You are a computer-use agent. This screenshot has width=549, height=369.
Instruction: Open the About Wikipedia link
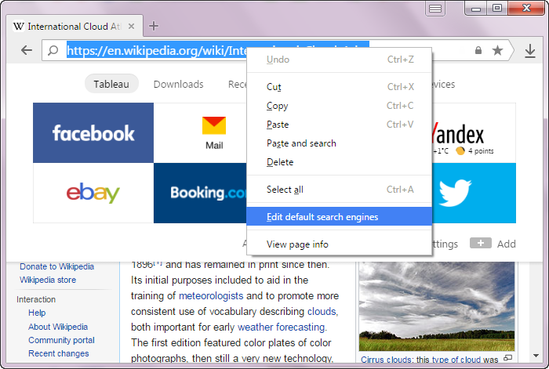click(x=58, y=327)
